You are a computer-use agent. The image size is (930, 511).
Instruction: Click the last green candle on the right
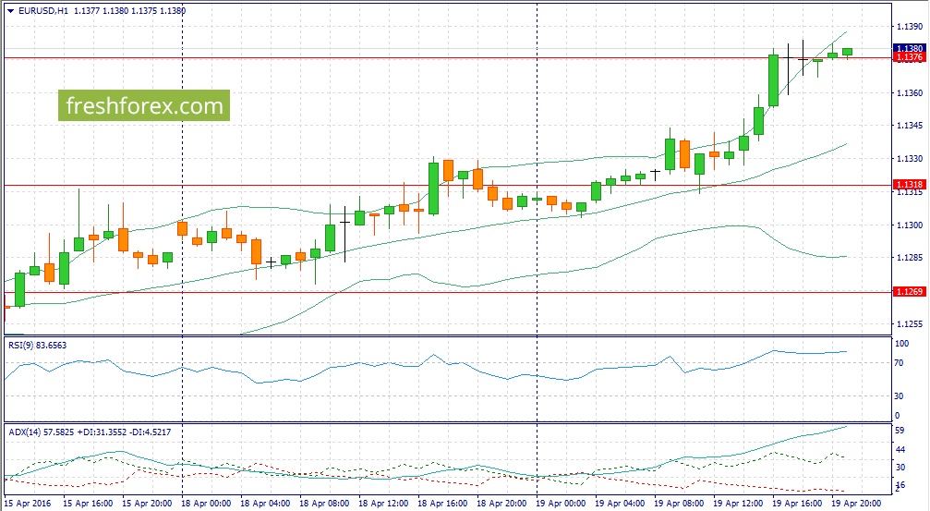(847, 53)
